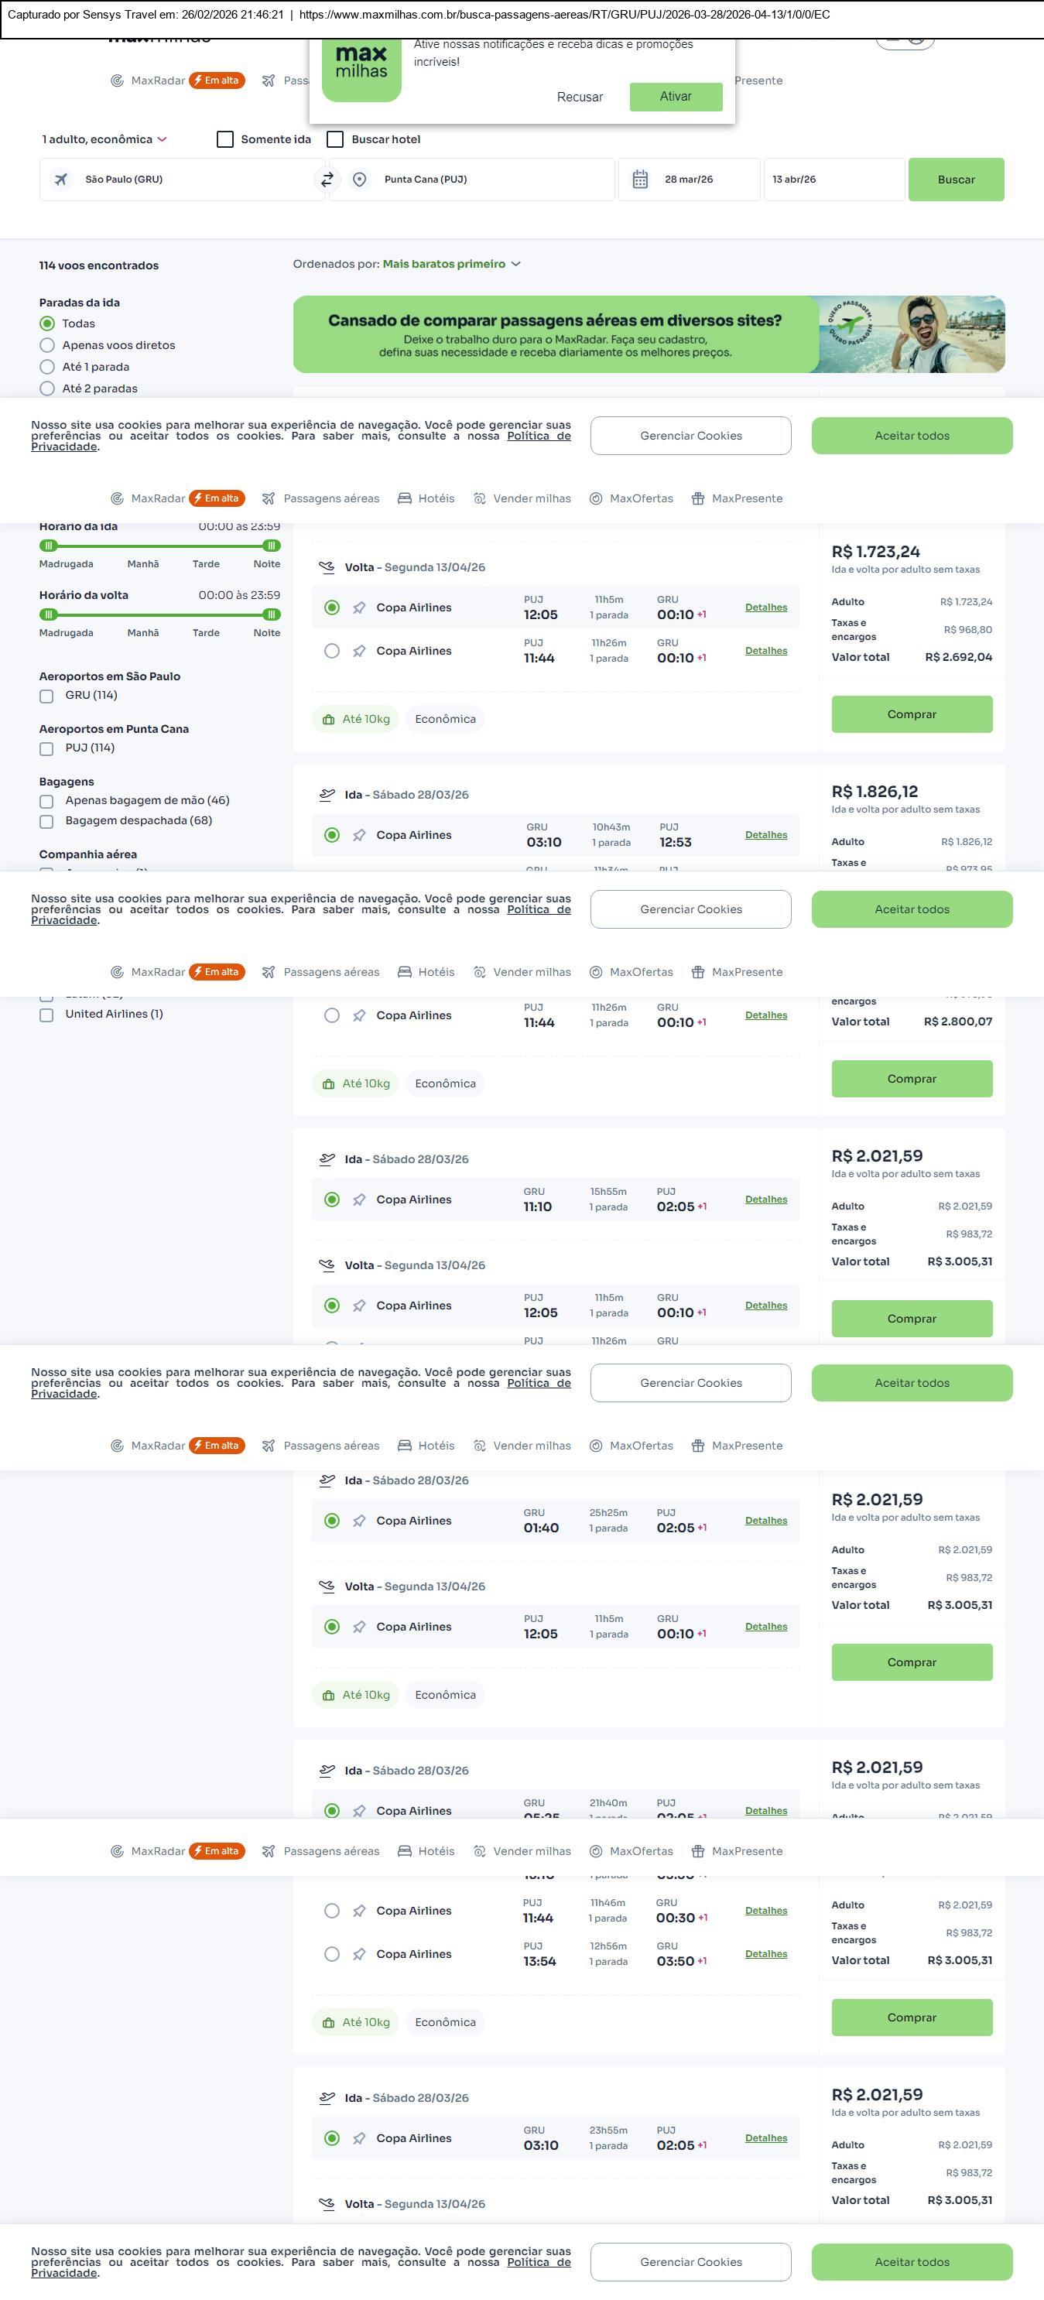Click the airplane icon in São Paulo field
The width and height of the screenshot is (1044, 2300).
click(x=60, y=180)
